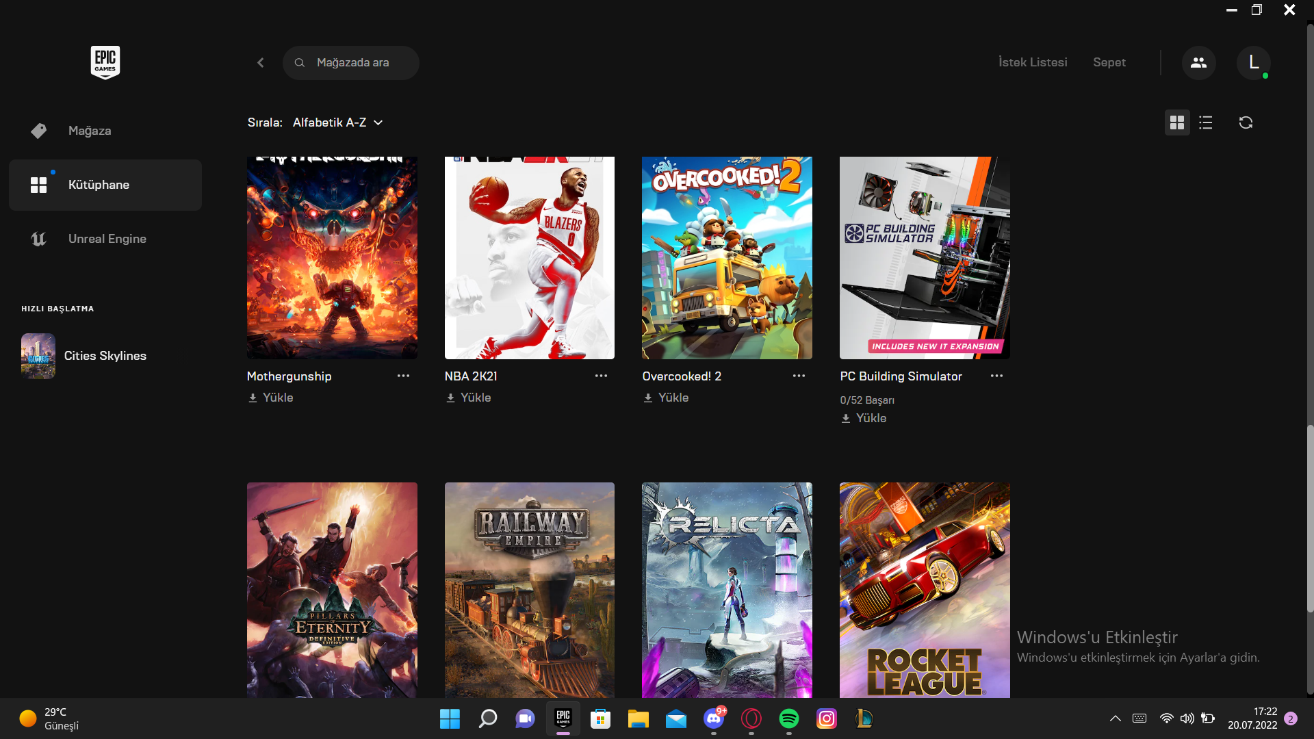Click the 0/52 Başarı achievements text

click(x=867, y=400)
